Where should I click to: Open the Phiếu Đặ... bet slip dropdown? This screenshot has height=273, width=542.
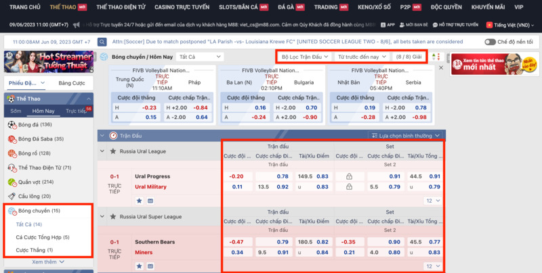tap(27, 83)
